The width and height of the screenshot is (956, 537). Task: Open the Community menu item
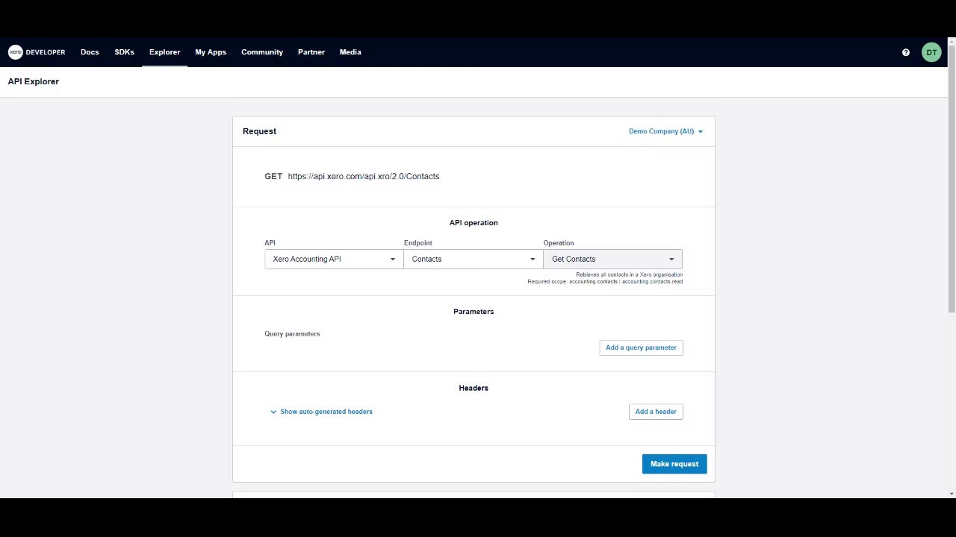coord(262,52)
